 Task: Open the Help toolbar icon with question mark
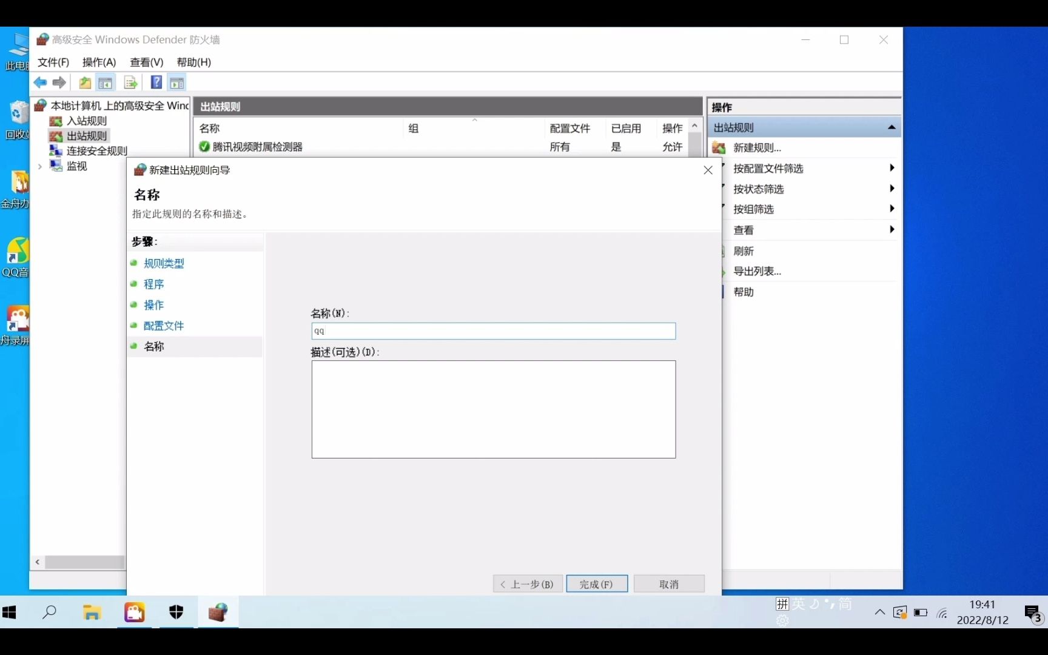[x=156, y=82]
